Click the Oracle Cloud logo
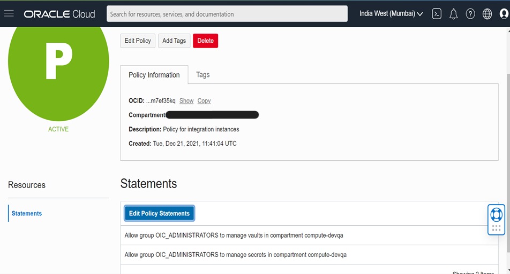 pos(59,14)
